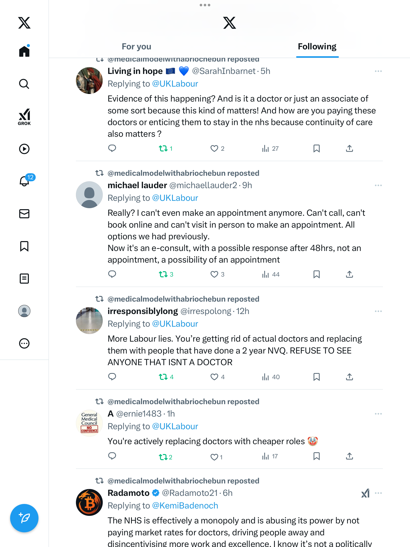Image resolution: width=410 pixels, height=547 pixels.
Task: Undo repost on irresponsiblylong's post
Action: [163, 377]
